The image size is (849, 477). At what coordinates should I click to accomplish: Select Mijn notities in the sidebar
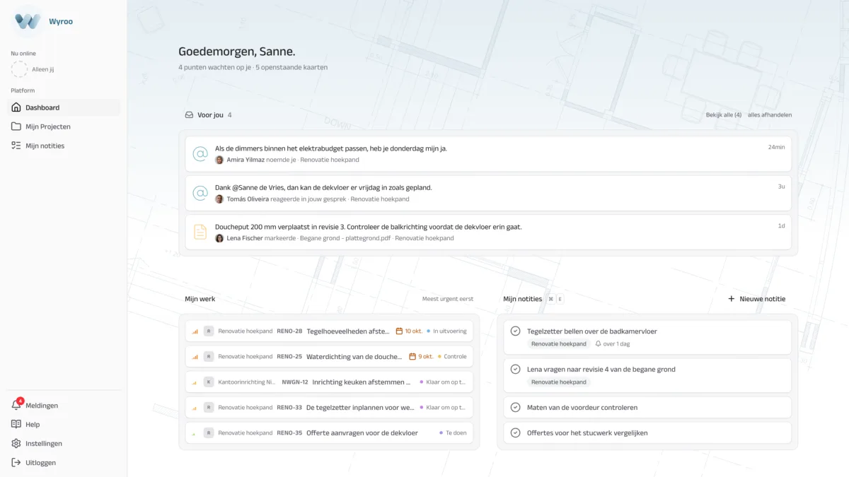(64, 146)
